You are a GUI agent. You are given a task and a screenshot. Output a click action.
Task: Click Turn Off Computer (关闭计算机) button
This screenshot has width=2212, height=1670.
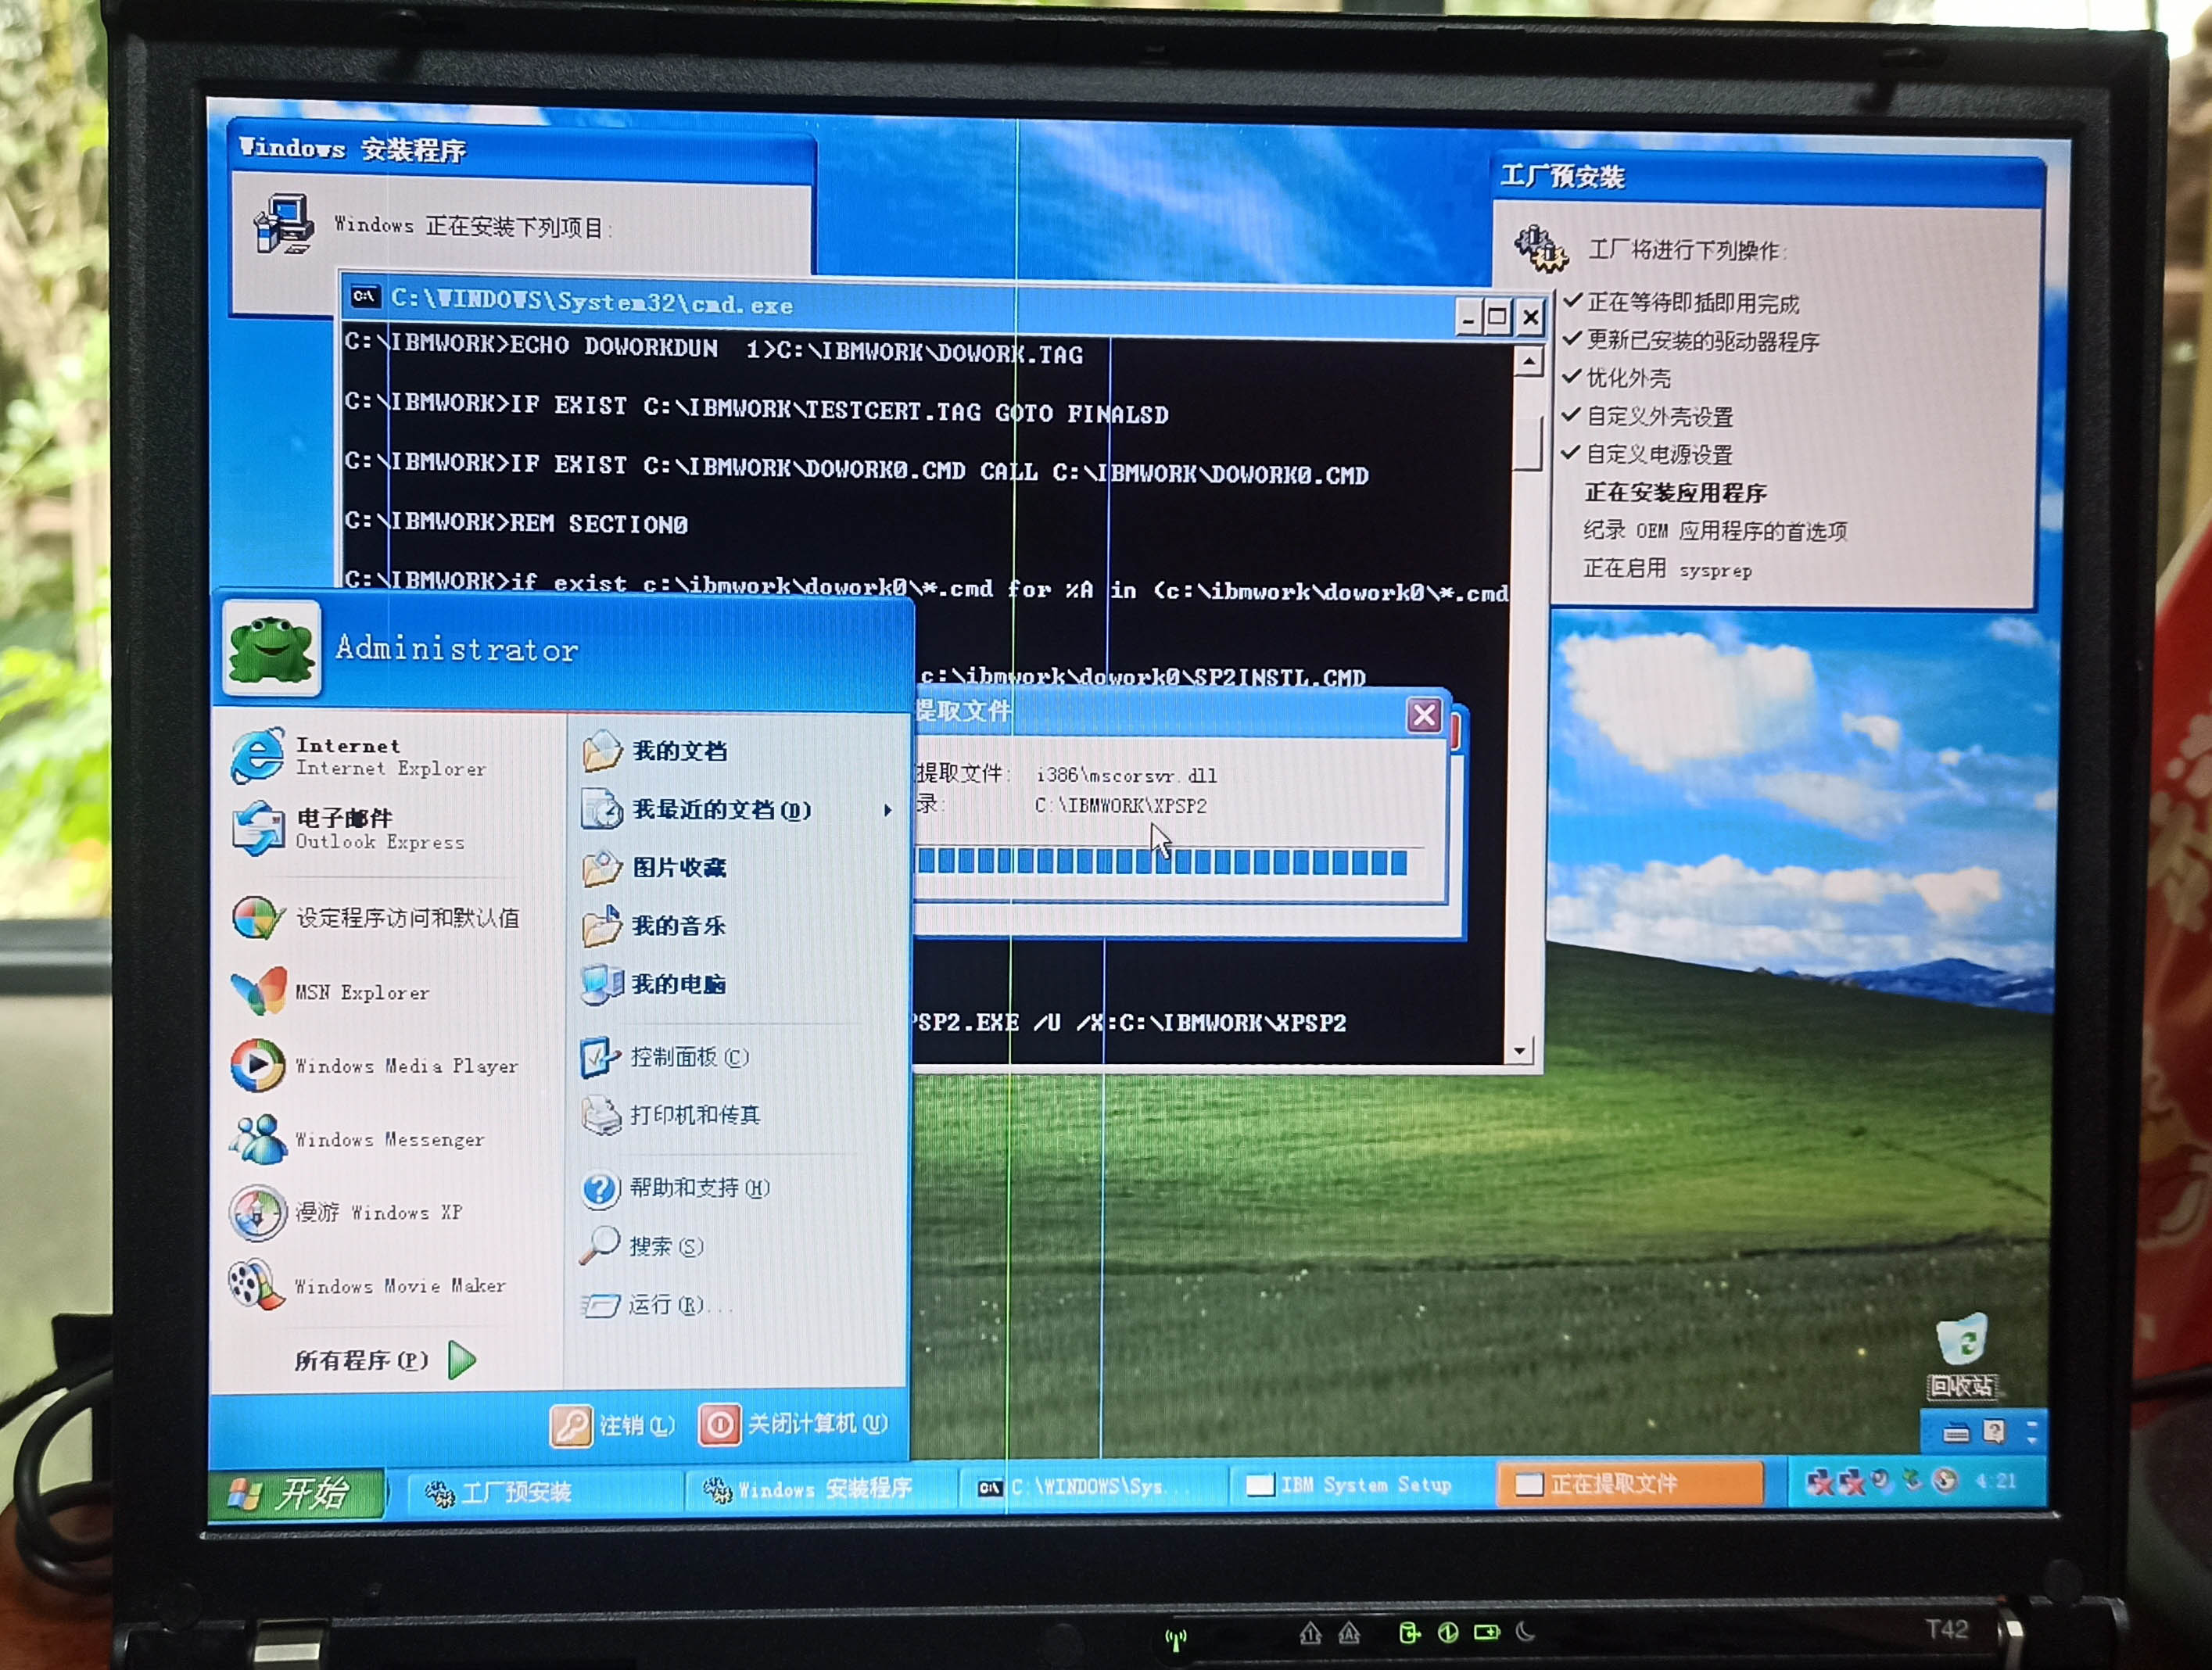click(793, 1424)
